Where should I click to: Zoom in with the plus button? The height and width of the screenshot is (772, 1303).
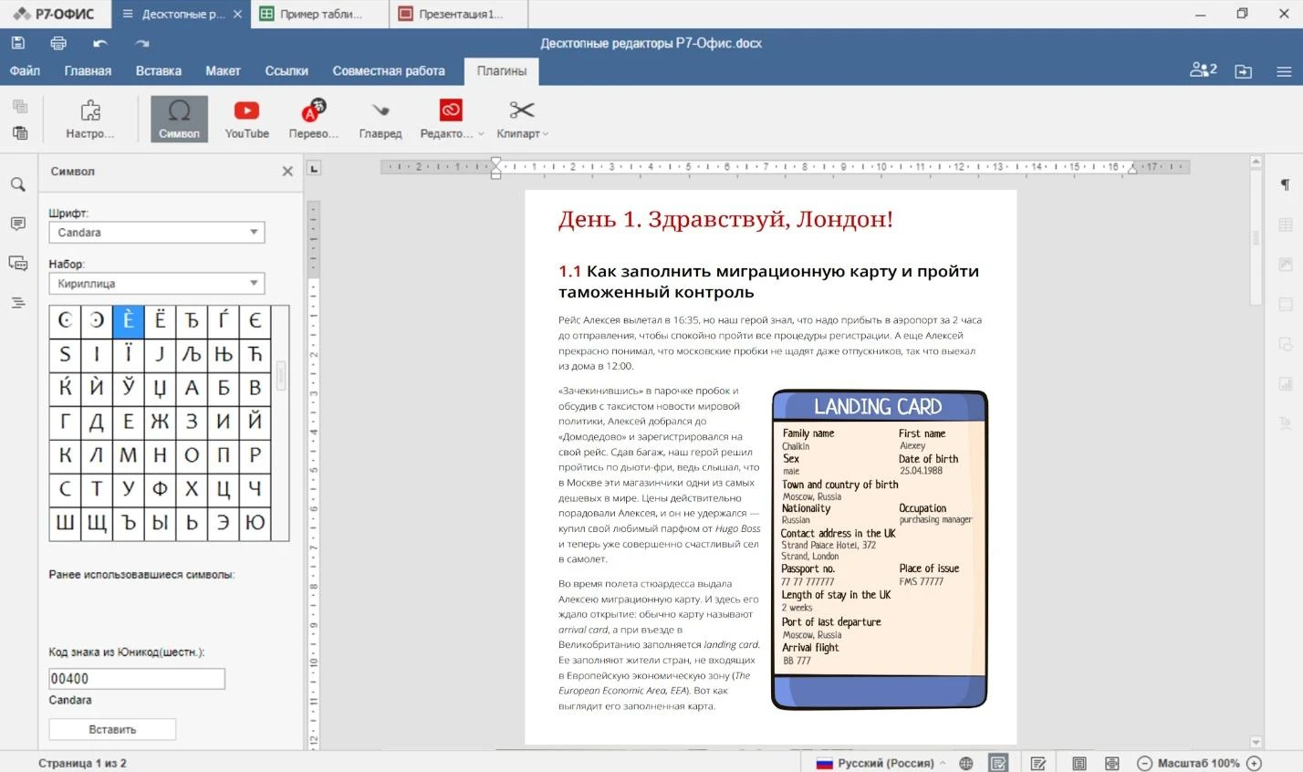click(1255, 763)
